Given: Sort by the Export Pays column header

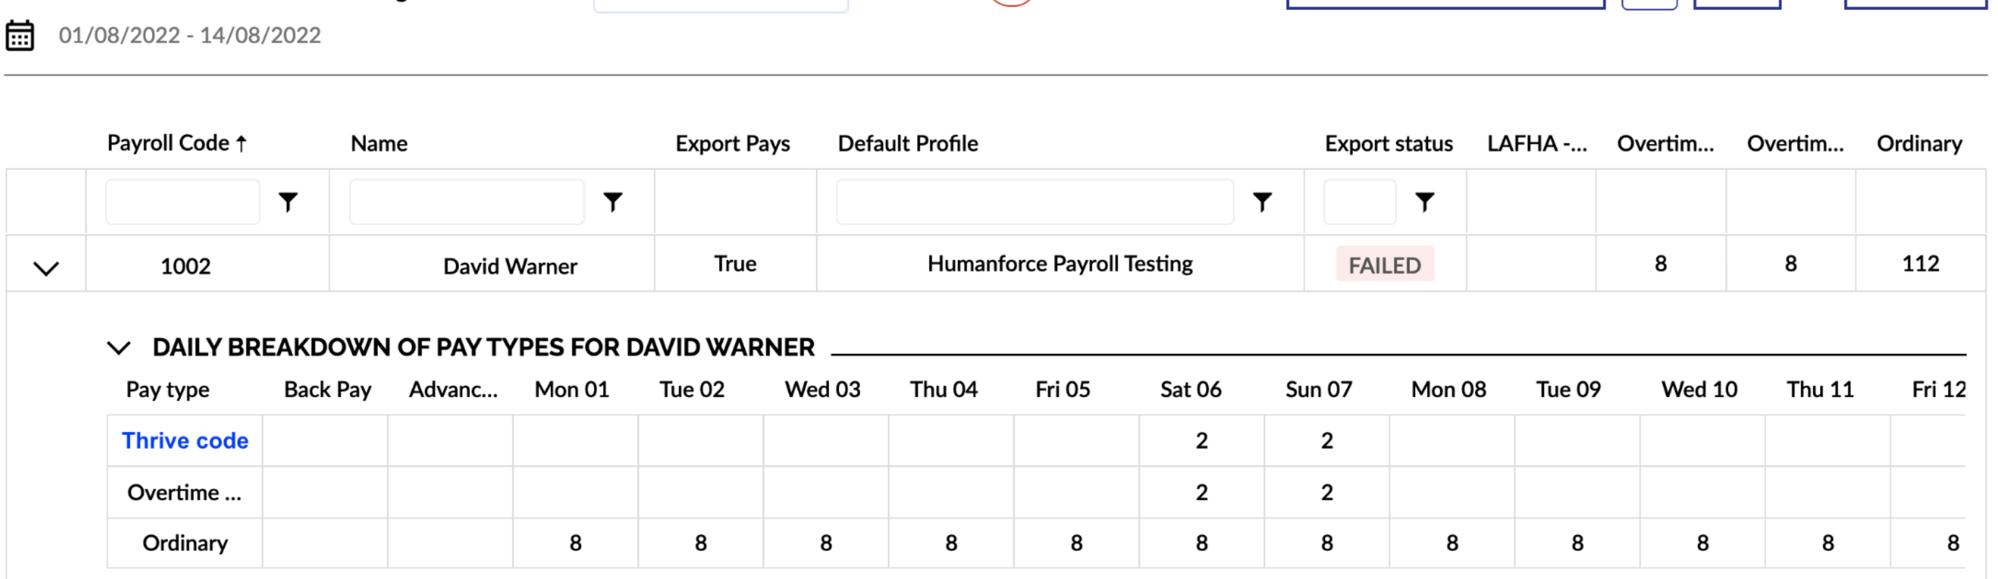Looking at the screenshot, I should tap(733, 143).
